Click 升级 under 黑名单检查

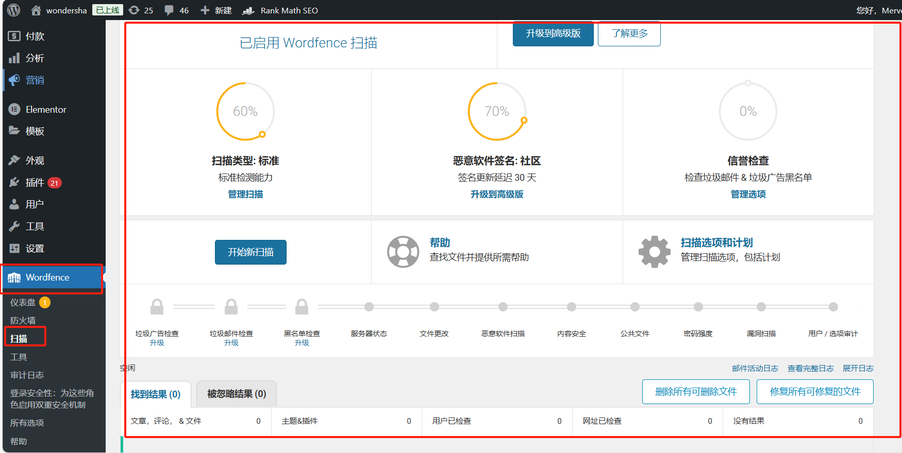[302, 343]
